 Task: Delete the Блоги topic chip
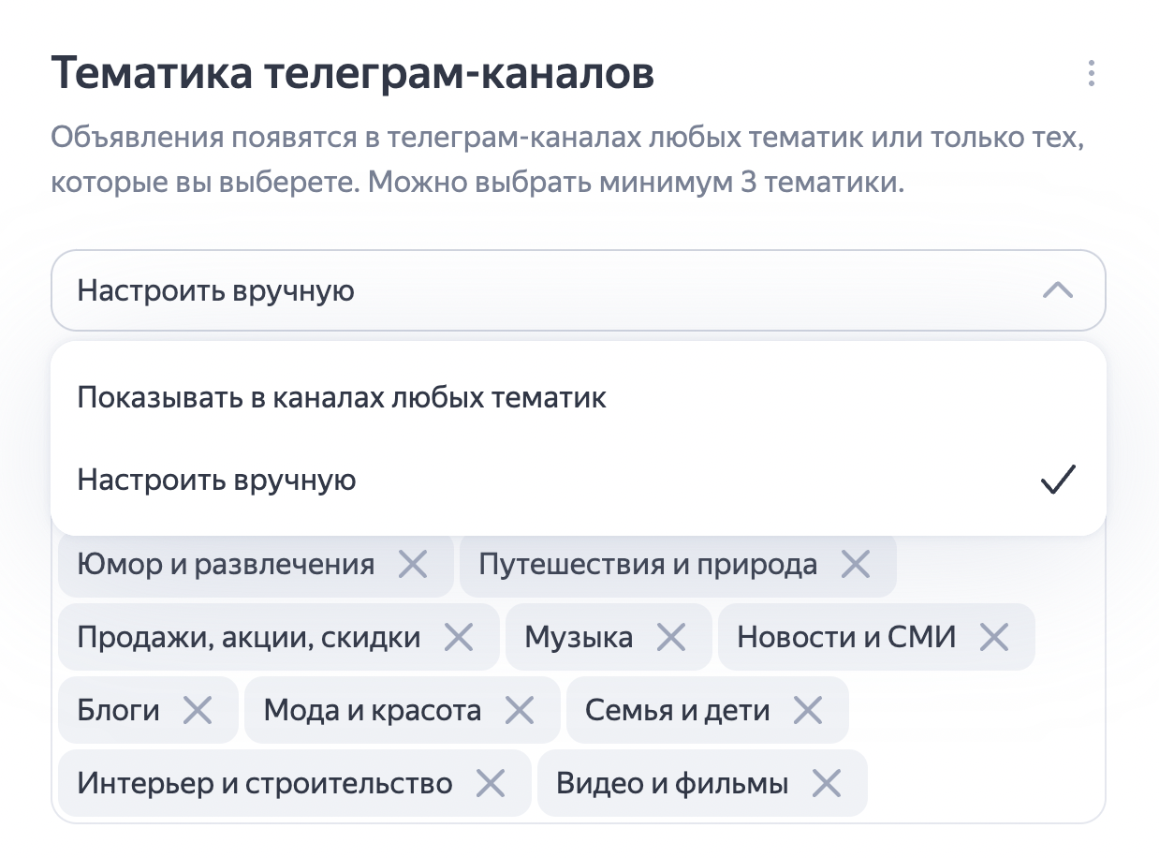[x=197, y=710]
